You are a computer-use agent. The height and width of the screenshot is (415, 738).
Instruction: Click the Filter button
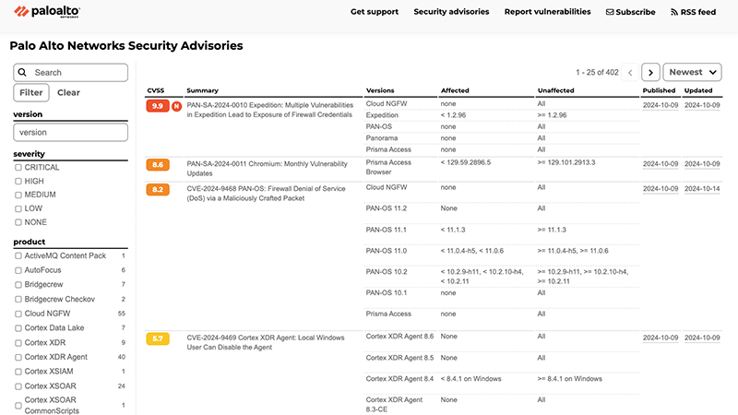(31, 93)
